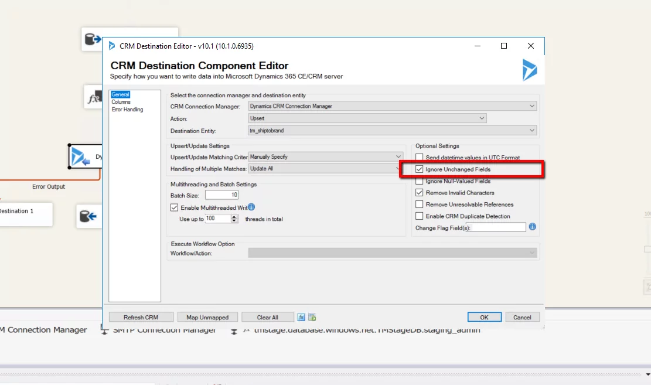Enable CRM Duplicate Detection checkbox
The image size is (651, 385).
click(420, 216)
